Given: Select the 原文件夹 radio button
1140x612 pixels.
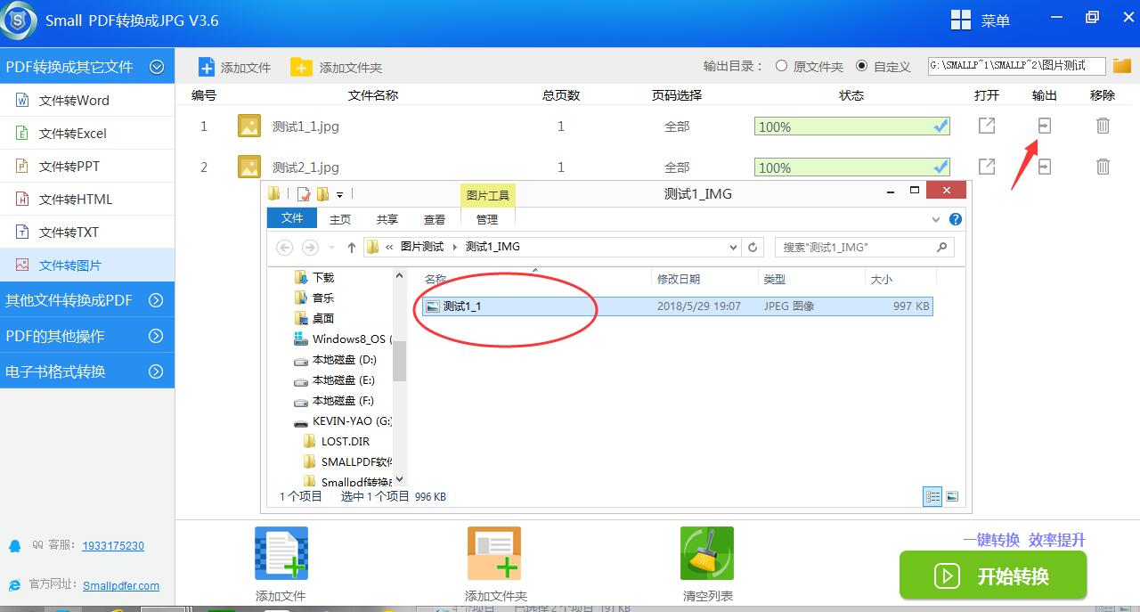Looking at the screenshot, I should pos(781,66).
